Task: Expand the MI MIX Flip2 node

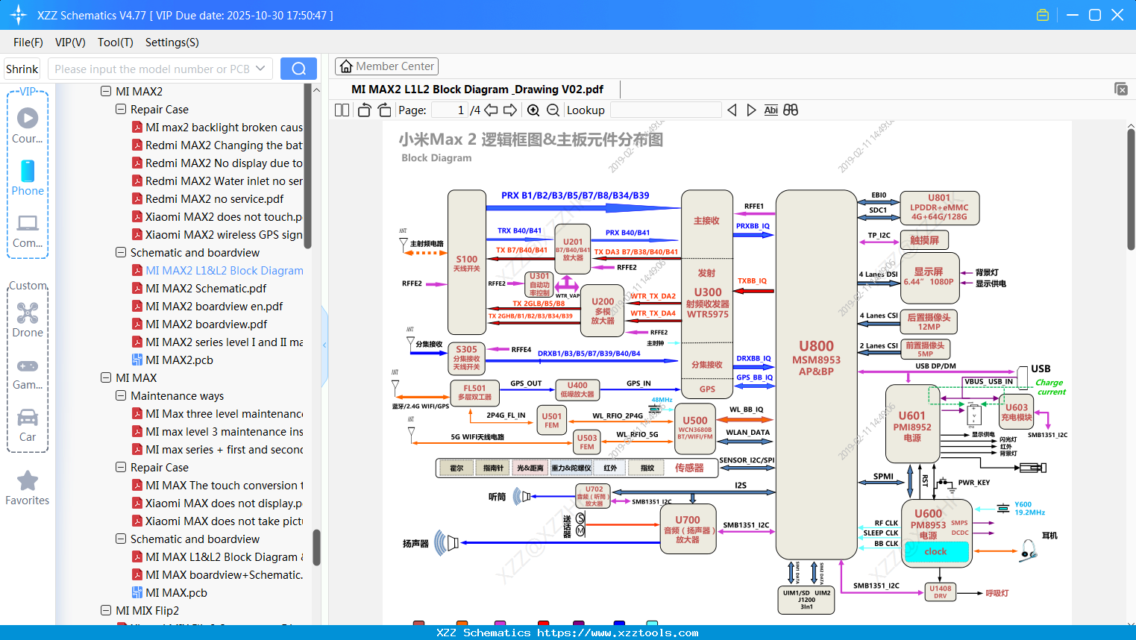Action: [x=107, y=610]
